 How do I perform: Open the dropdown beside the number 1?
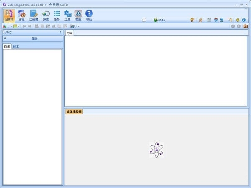pyautogui.click(x=11, y=26)
